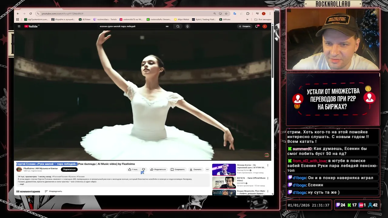Image resolution: width=388 pixels, height=218 pixels.
Task: Open the browser extensions puzzle icon
Action: click(x=248, y=14)
